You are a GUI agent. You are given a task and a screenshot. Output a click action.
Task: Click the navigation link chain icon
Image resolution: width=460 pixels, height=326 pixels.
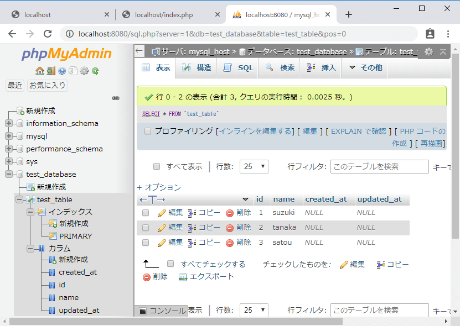tap(116, 98)
